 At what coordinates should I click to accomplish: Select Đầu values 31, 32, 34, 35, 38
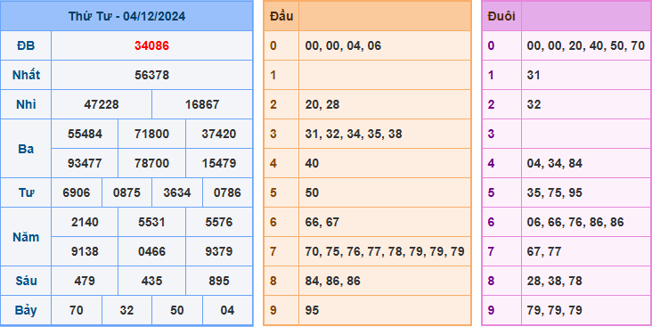point(354,134)
